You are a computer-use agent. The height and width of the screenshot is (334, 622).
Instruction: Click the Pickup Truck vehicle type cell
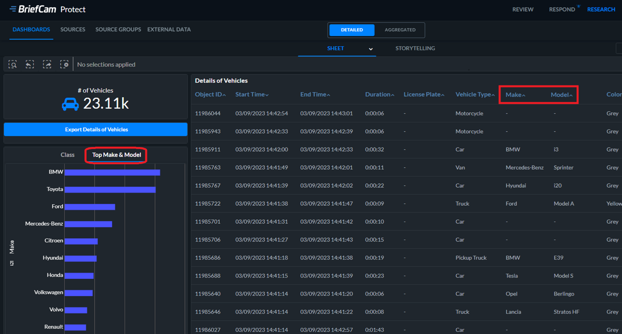pyautogui.click(x=471, y=258)
